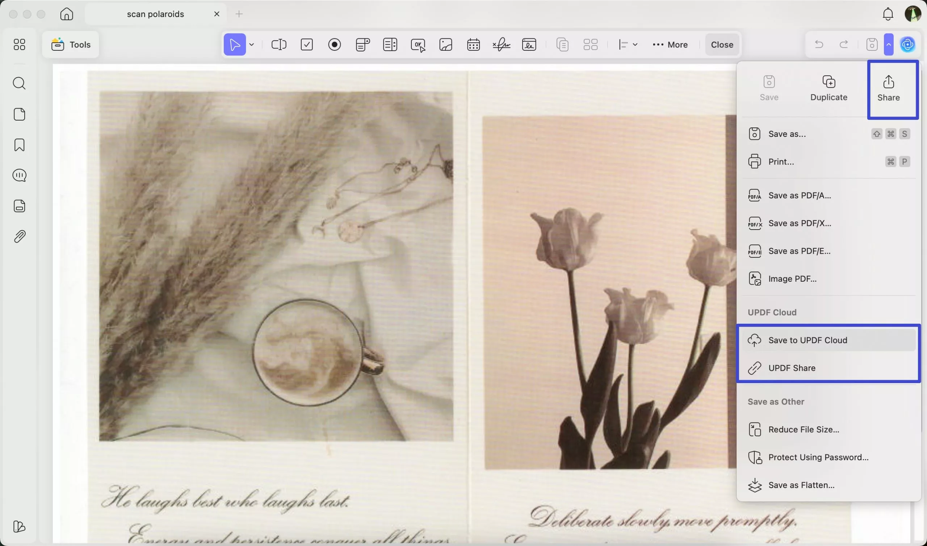
Task: Open the align options dropdown
Action: click(628, 45)
